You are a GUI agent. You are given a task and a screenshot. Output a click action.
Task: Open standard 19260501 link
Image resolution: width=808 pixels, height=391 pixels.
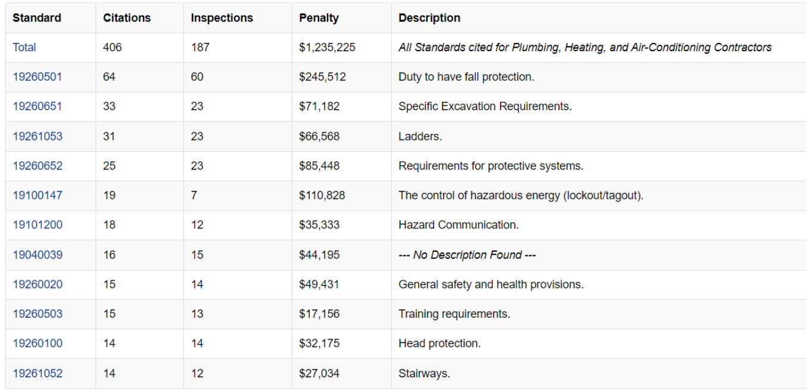click(38, 77)
